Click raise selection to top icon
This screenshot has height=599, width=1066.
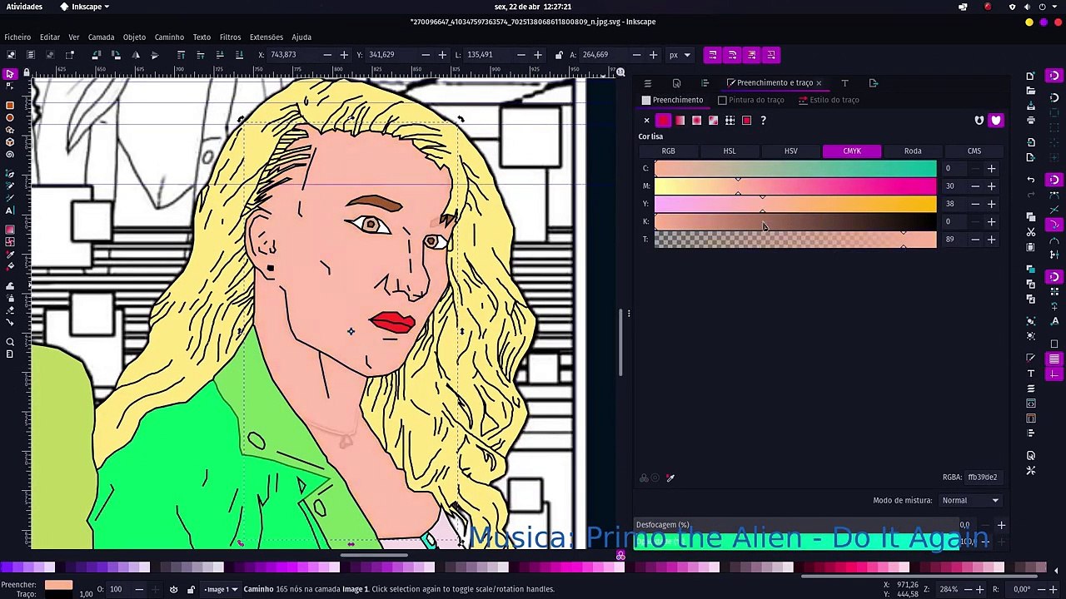coord(181,55)
